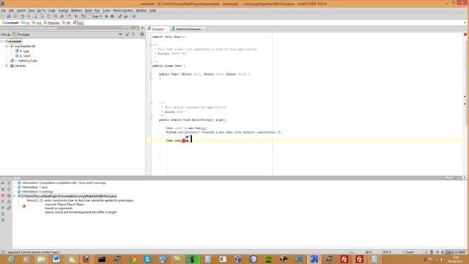Open Internet Explorer from taskbar
469x264 pixels.
[x=11, y=259]
